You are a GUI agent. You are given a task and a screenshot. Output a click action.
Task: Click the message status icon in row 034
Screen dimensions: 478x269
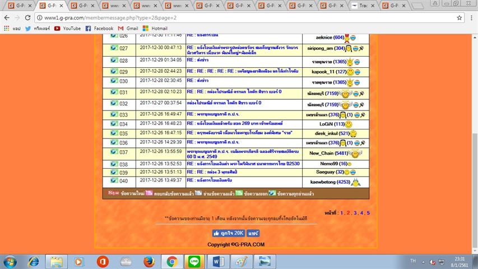click(114, 124)
